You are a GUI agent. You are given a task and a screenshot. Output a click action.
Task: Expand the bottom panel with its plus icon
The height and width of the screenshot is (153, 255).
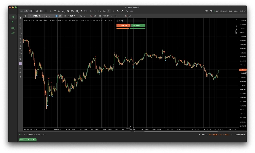[x=20, y=135]
